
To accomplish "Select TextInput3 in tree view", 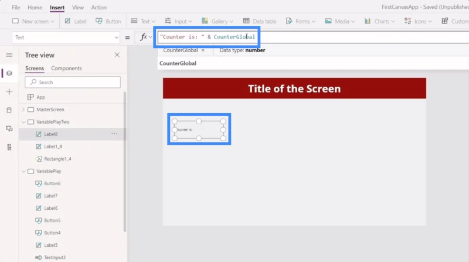I will point(55,257).
